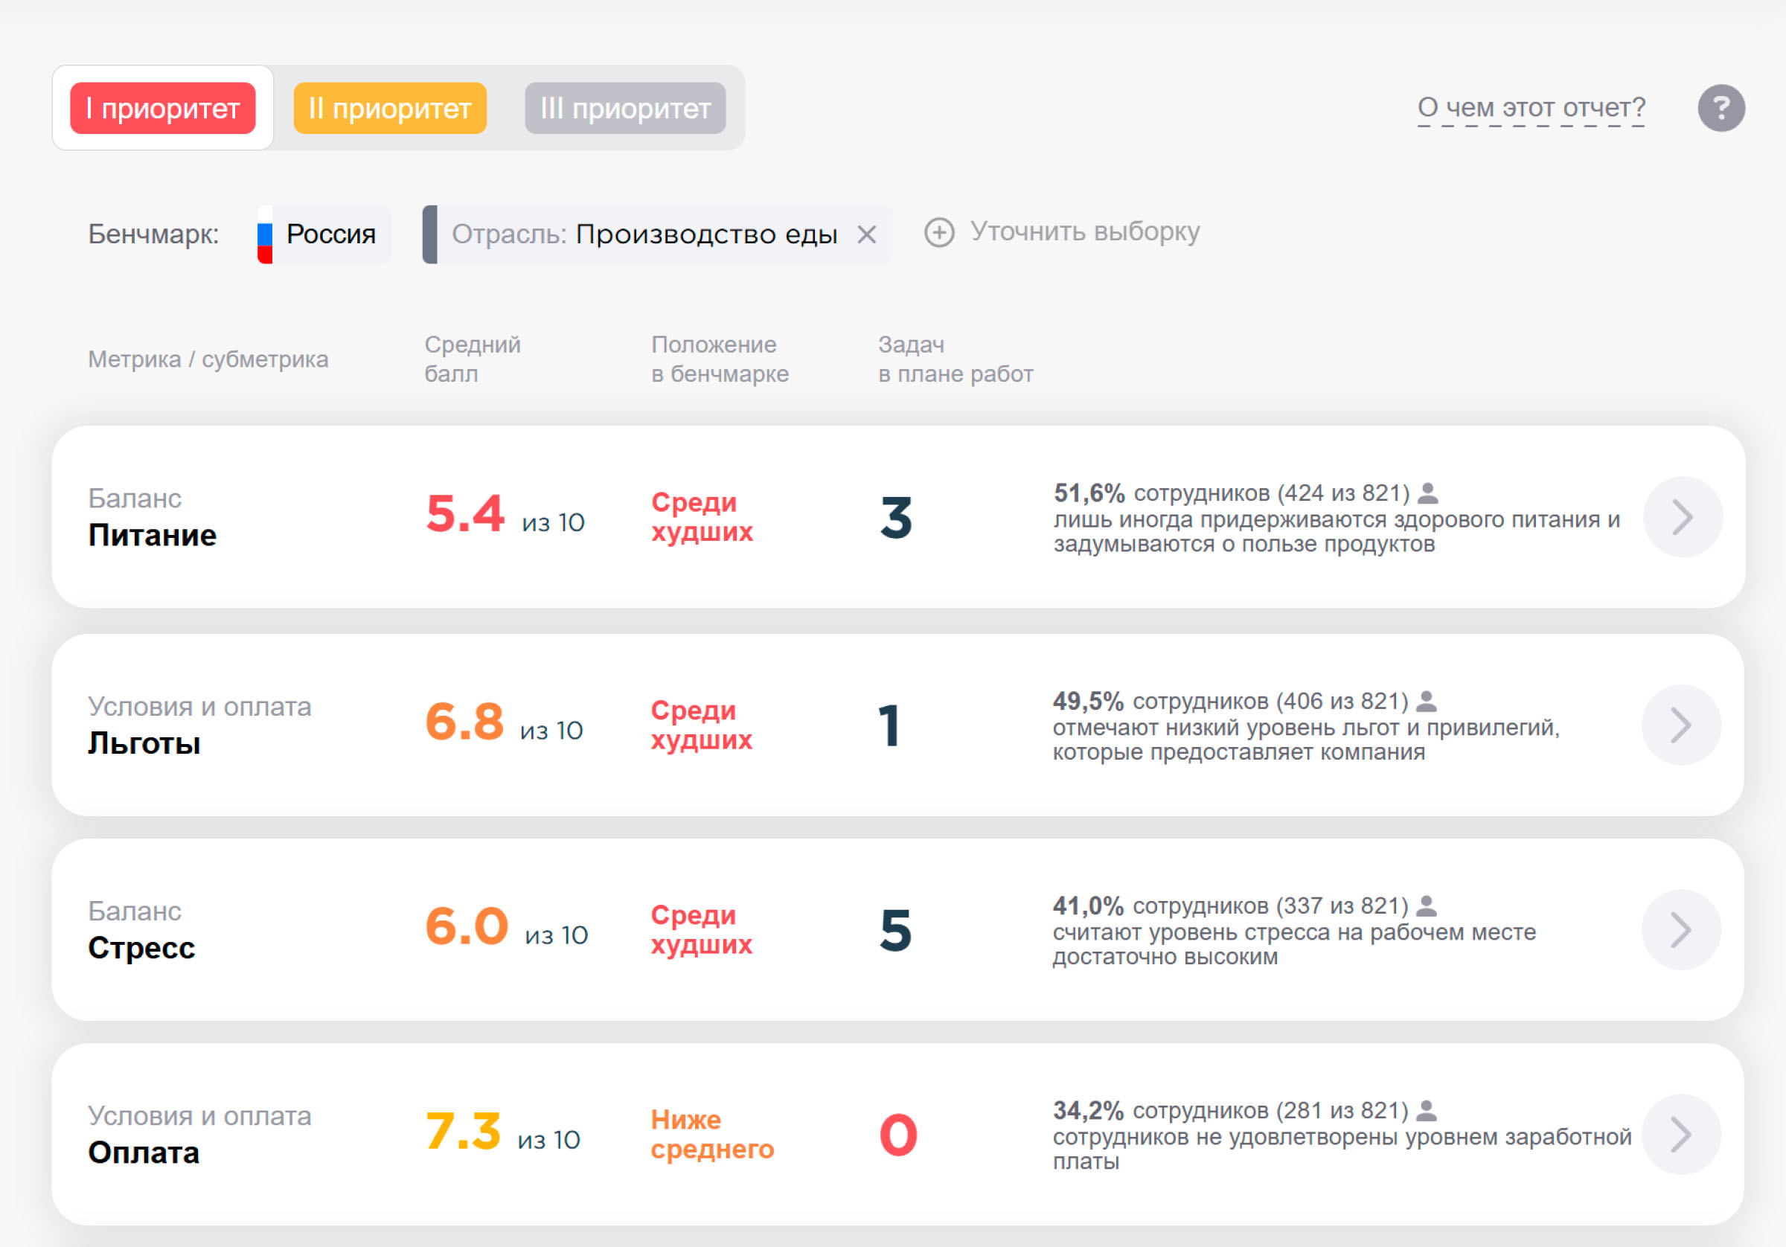Click person icon next to 337 из 821

click(1427, 905)
